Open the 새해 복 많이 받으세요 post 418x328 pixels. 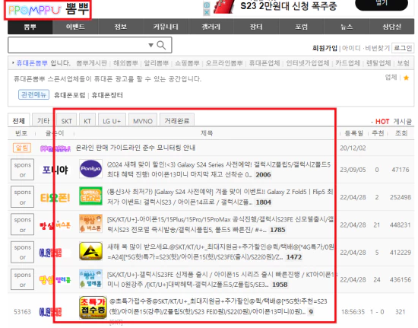pyautogui.click(x=220, y=252)
